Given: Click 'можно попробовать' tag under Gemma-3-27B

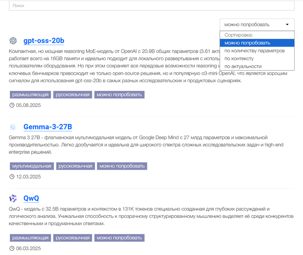Looking at the screenshot, I should [x=122, y=166].
